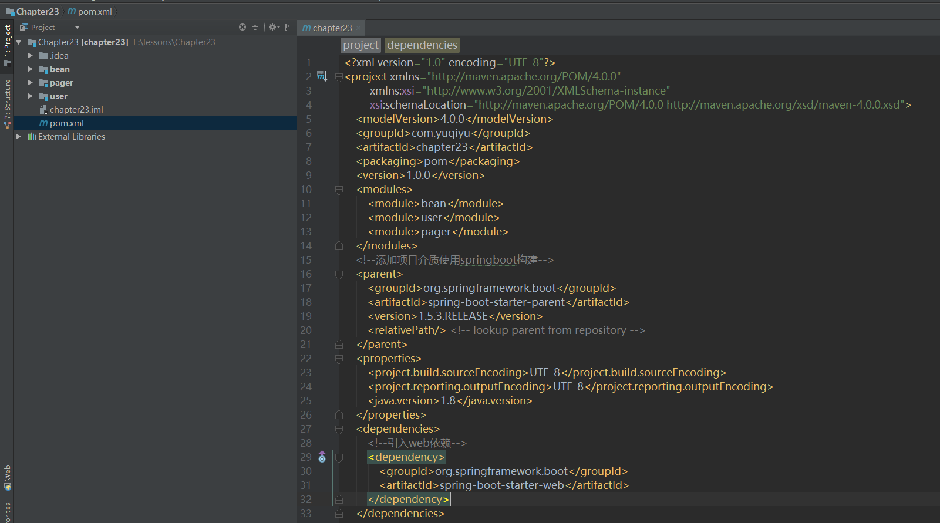The height and width of the screenshot is (523, 940).
Task: Open the Structure tool window tab
Action: point(7,104)
